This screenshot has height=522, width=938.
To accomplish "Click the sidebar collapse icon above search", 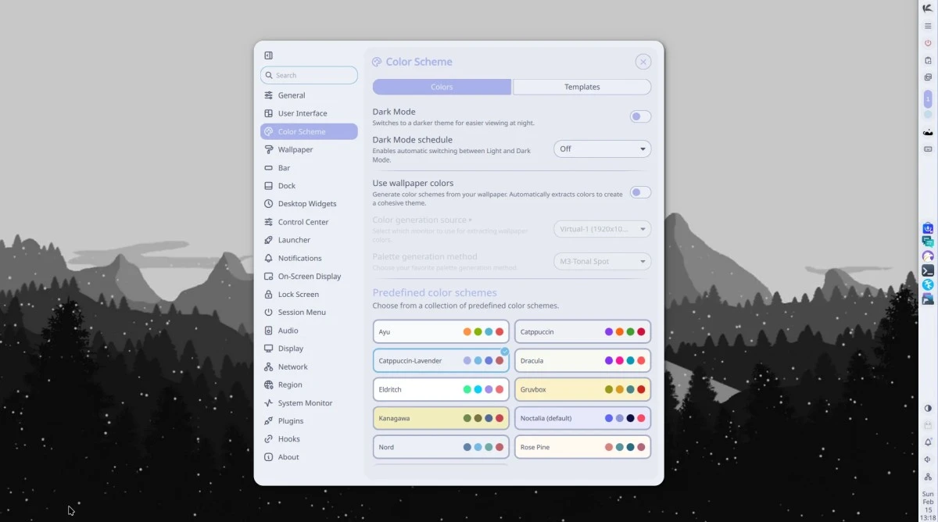I will tap(268, 55).
